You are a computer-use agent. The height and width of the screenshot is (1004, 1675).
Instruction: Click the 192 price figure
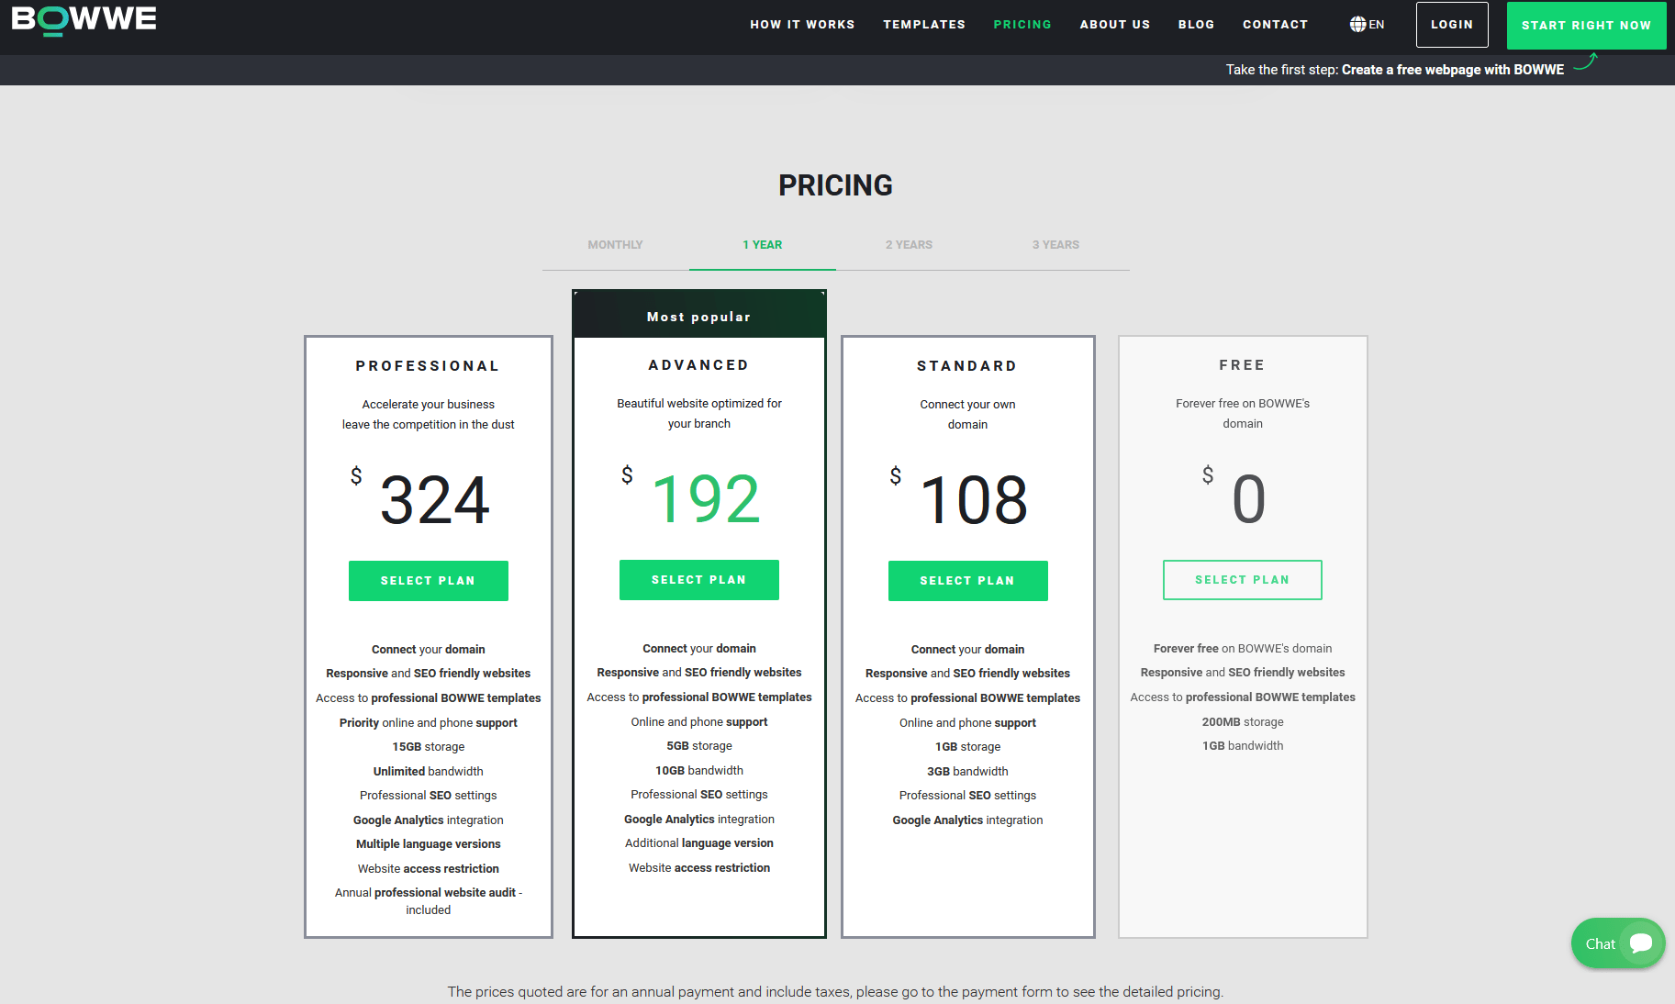[706, 500]
